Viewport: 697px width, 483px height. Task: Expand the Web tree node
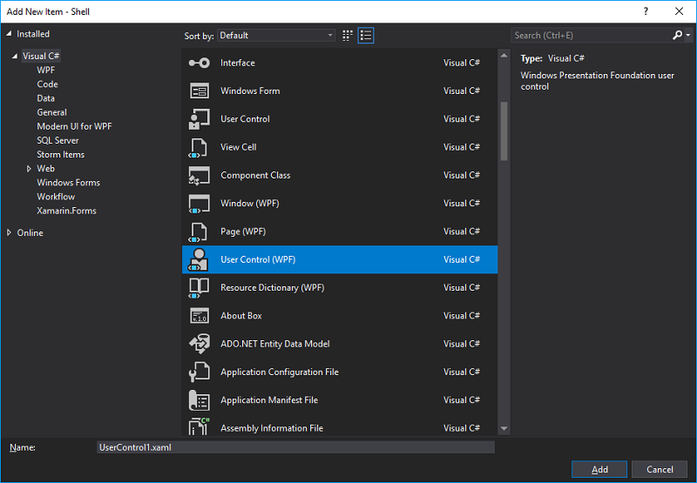click(x=29, y=169)
